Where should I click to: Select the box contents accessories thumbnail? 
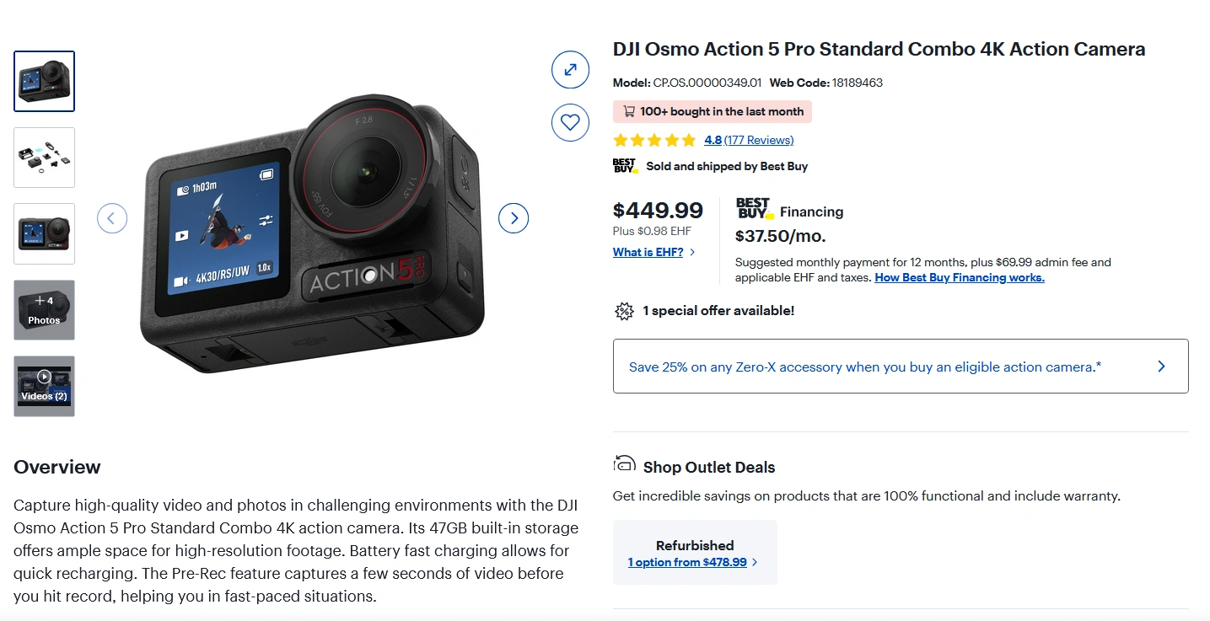click(x=44, y=158)
